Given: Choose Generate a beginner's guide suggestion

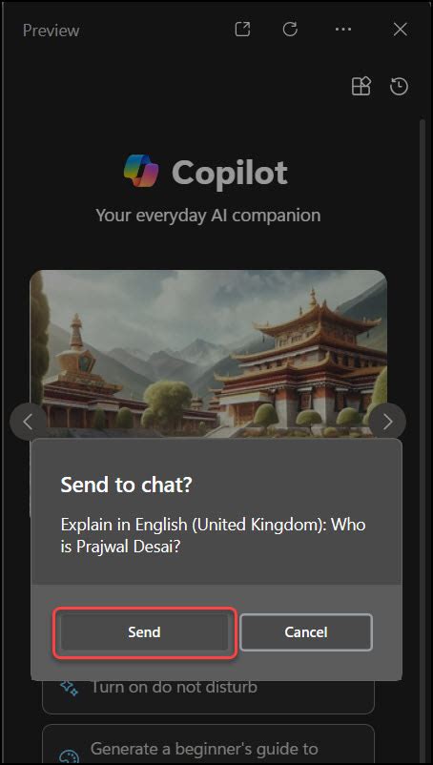Looking at the screenshot, I should [208, 745].
